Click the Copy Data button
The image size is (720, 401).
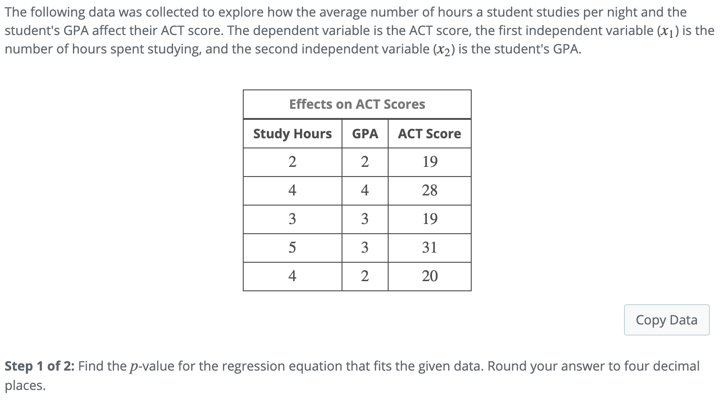coord(666,320)
